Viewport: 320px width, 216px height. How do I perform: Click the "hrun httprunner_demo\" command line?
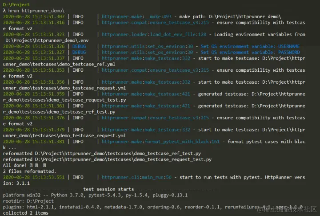(x=36, y=10)
